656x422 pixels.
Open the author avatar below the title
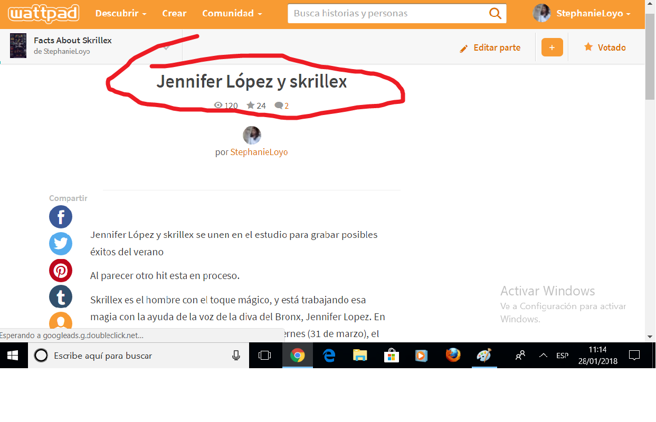pyautogui.click(x=252, y=136)
